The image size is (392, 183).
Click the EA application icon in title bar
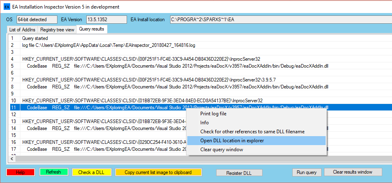pos(7,7)
